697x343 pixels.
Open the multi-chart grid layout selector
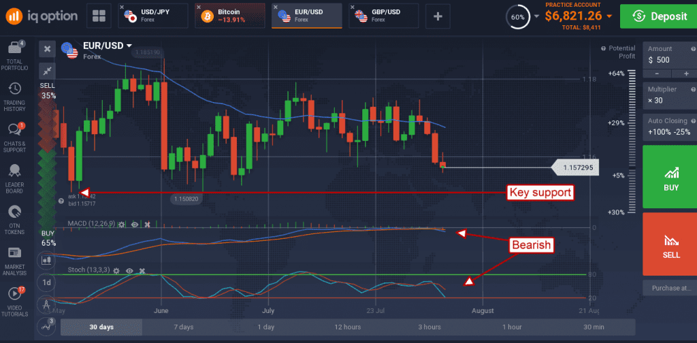click(x=99, y=16)
